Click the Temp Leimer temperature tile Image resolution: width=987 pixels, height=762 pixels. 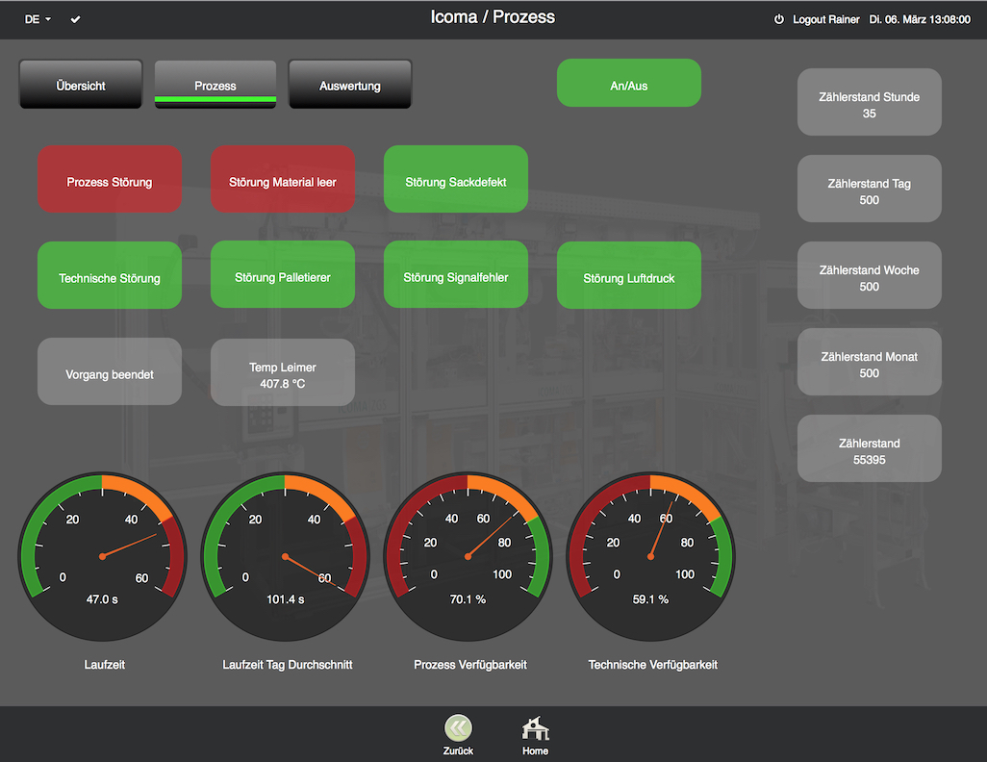[283, 372]
